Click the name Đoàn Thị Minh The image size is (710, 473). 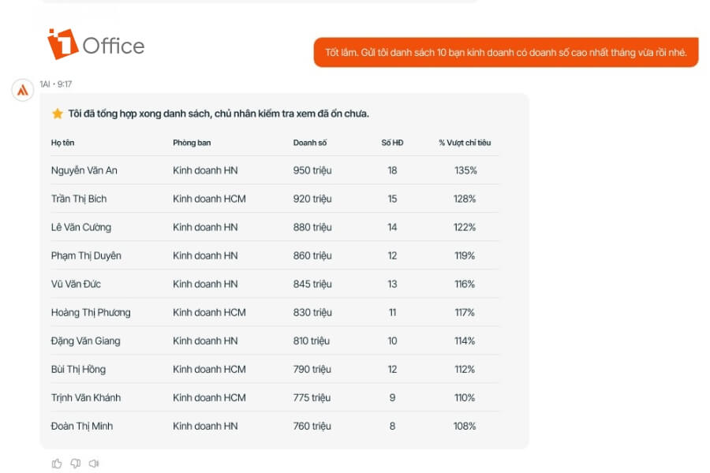click(x=82, y=426)
